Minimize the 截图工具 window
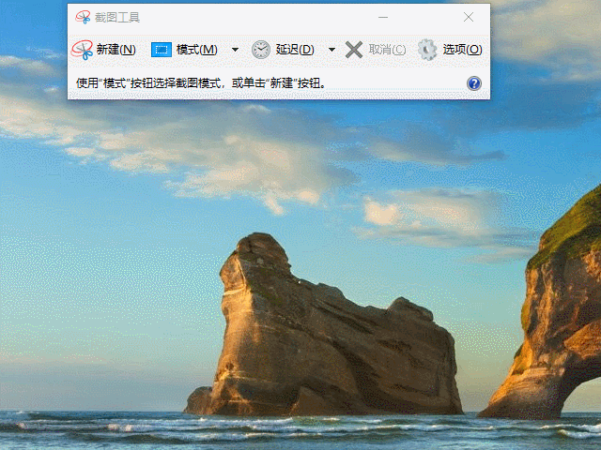Screen dimensions: 601x450 click(383, 17)
